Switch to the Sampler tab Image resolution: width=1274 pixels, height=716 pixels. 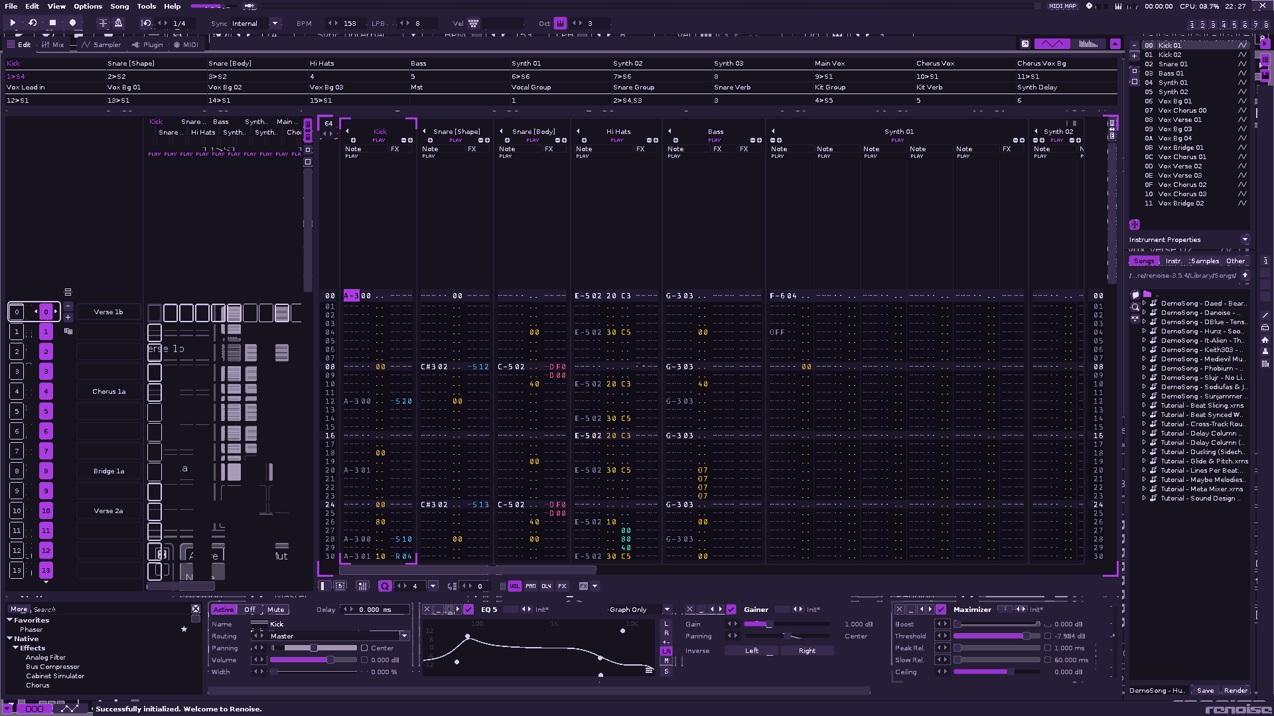pyautogui.click(x=101, y=44)
